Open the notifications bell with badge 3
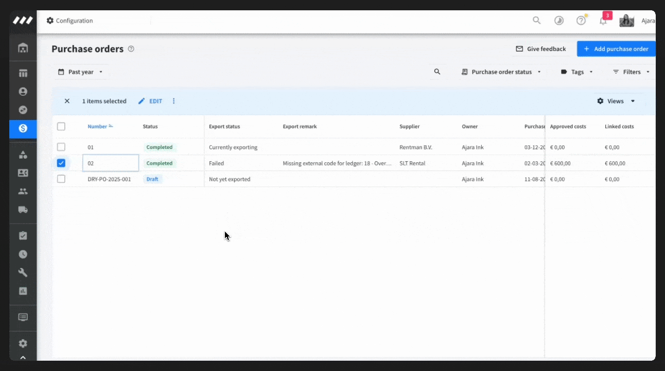665x371 pixels. tap(604, 20)
